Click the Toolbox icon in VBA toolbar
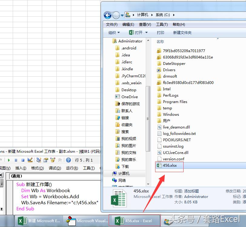 (60, 160)
